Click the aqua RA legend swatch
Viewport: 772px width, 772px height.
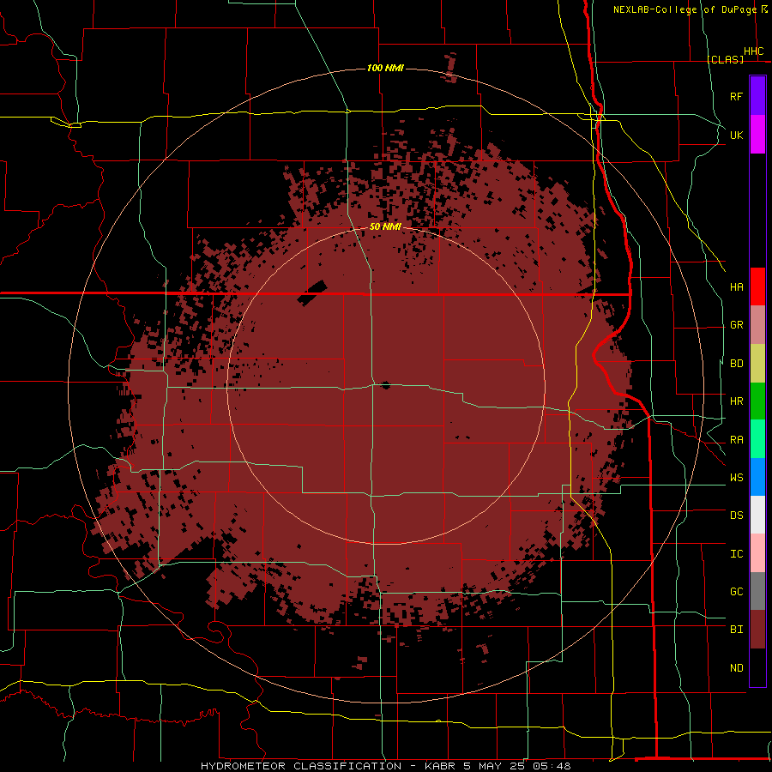[757, 439]
